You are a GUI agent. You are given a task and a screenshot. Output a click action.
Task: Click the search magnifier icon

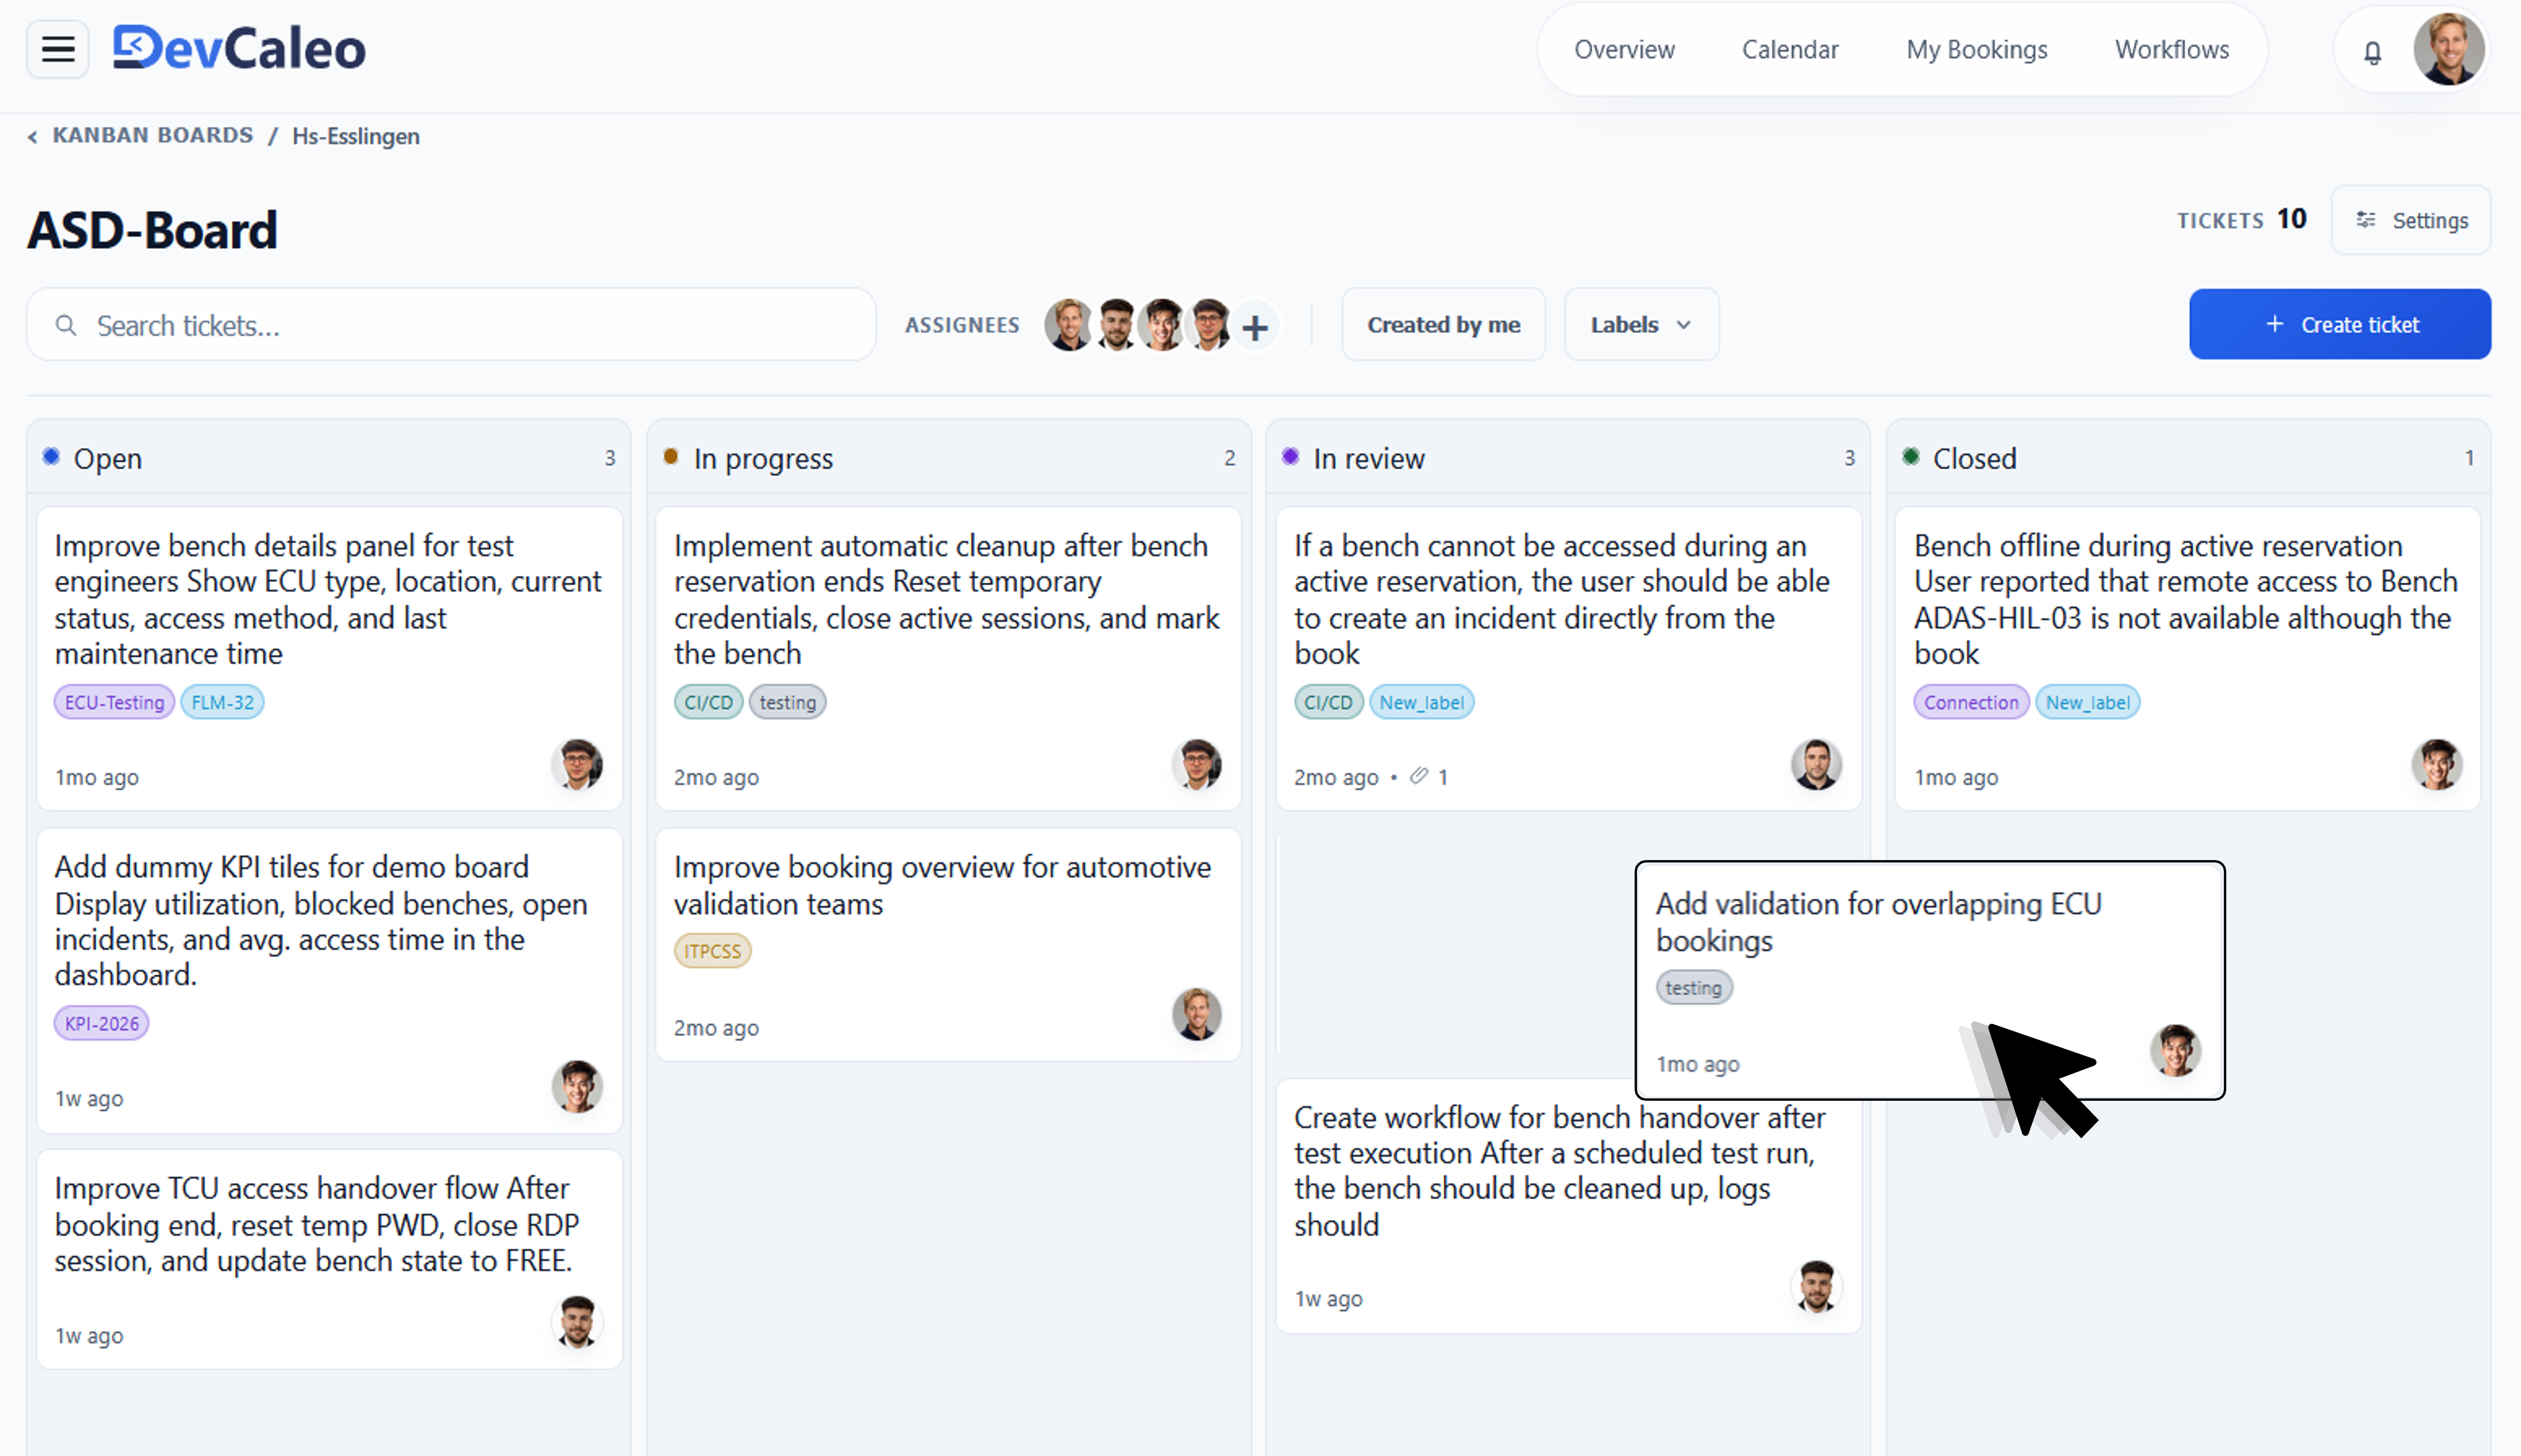tap(66, 325)
